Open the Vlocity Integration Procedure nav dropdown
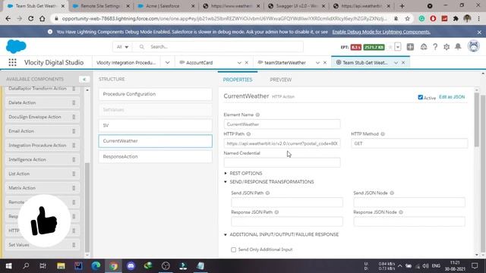 click(x=167, y=62)
